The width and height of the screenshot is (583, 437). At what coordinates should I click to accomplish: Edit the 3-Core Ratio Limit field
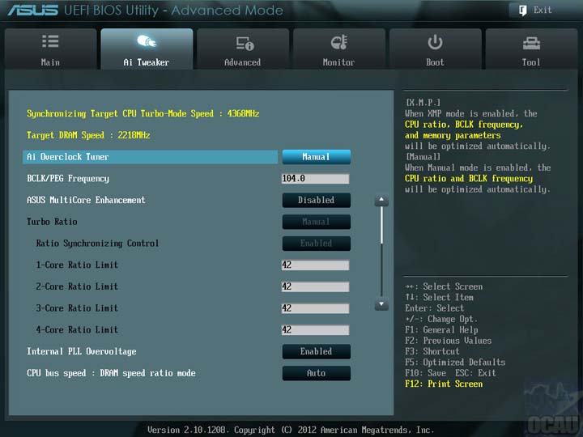pos(315,308)
